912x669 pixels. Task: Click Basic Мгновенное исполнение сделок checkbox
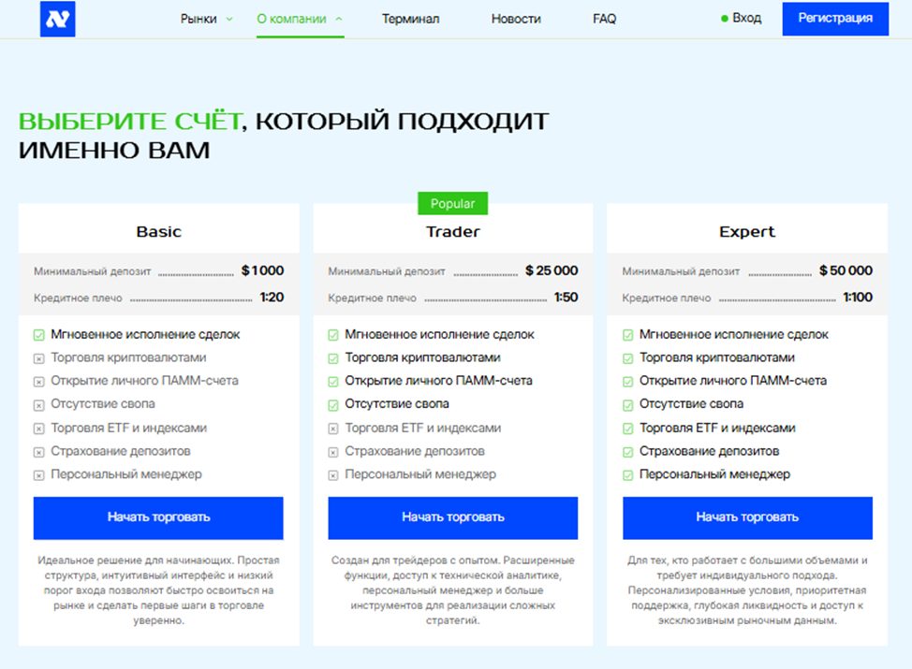click(x=39, y=335)
